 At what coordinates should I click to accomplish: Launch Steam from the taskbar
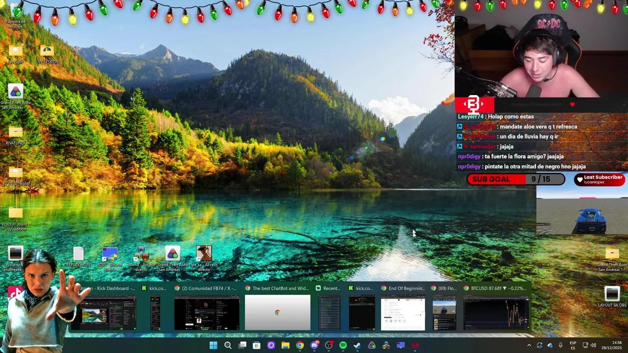pos(357,346)
